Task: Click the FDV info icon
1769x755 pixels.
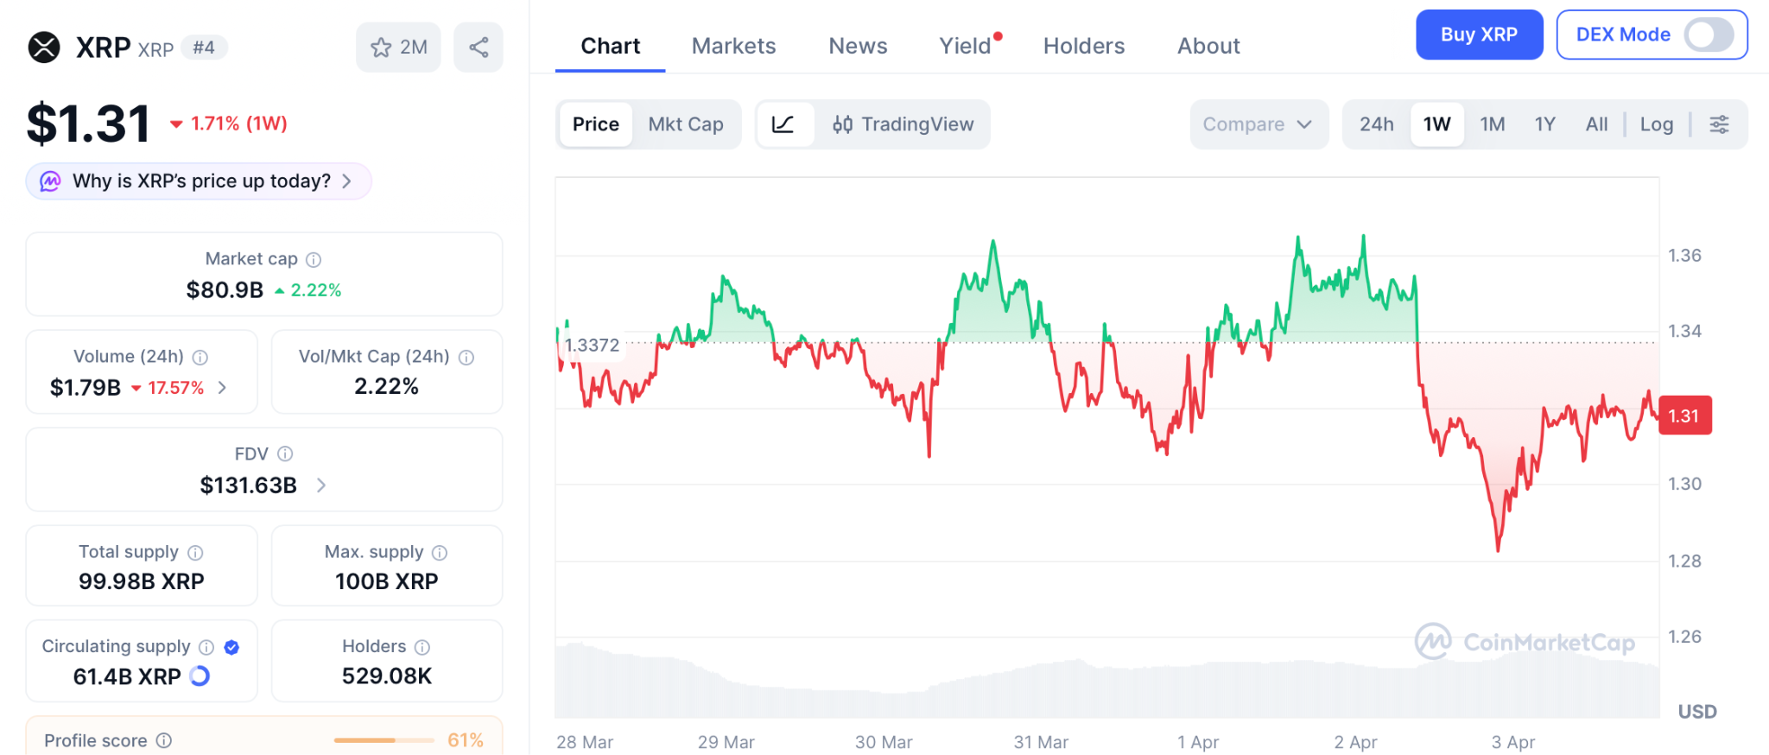Action: (x=285, y=454)
